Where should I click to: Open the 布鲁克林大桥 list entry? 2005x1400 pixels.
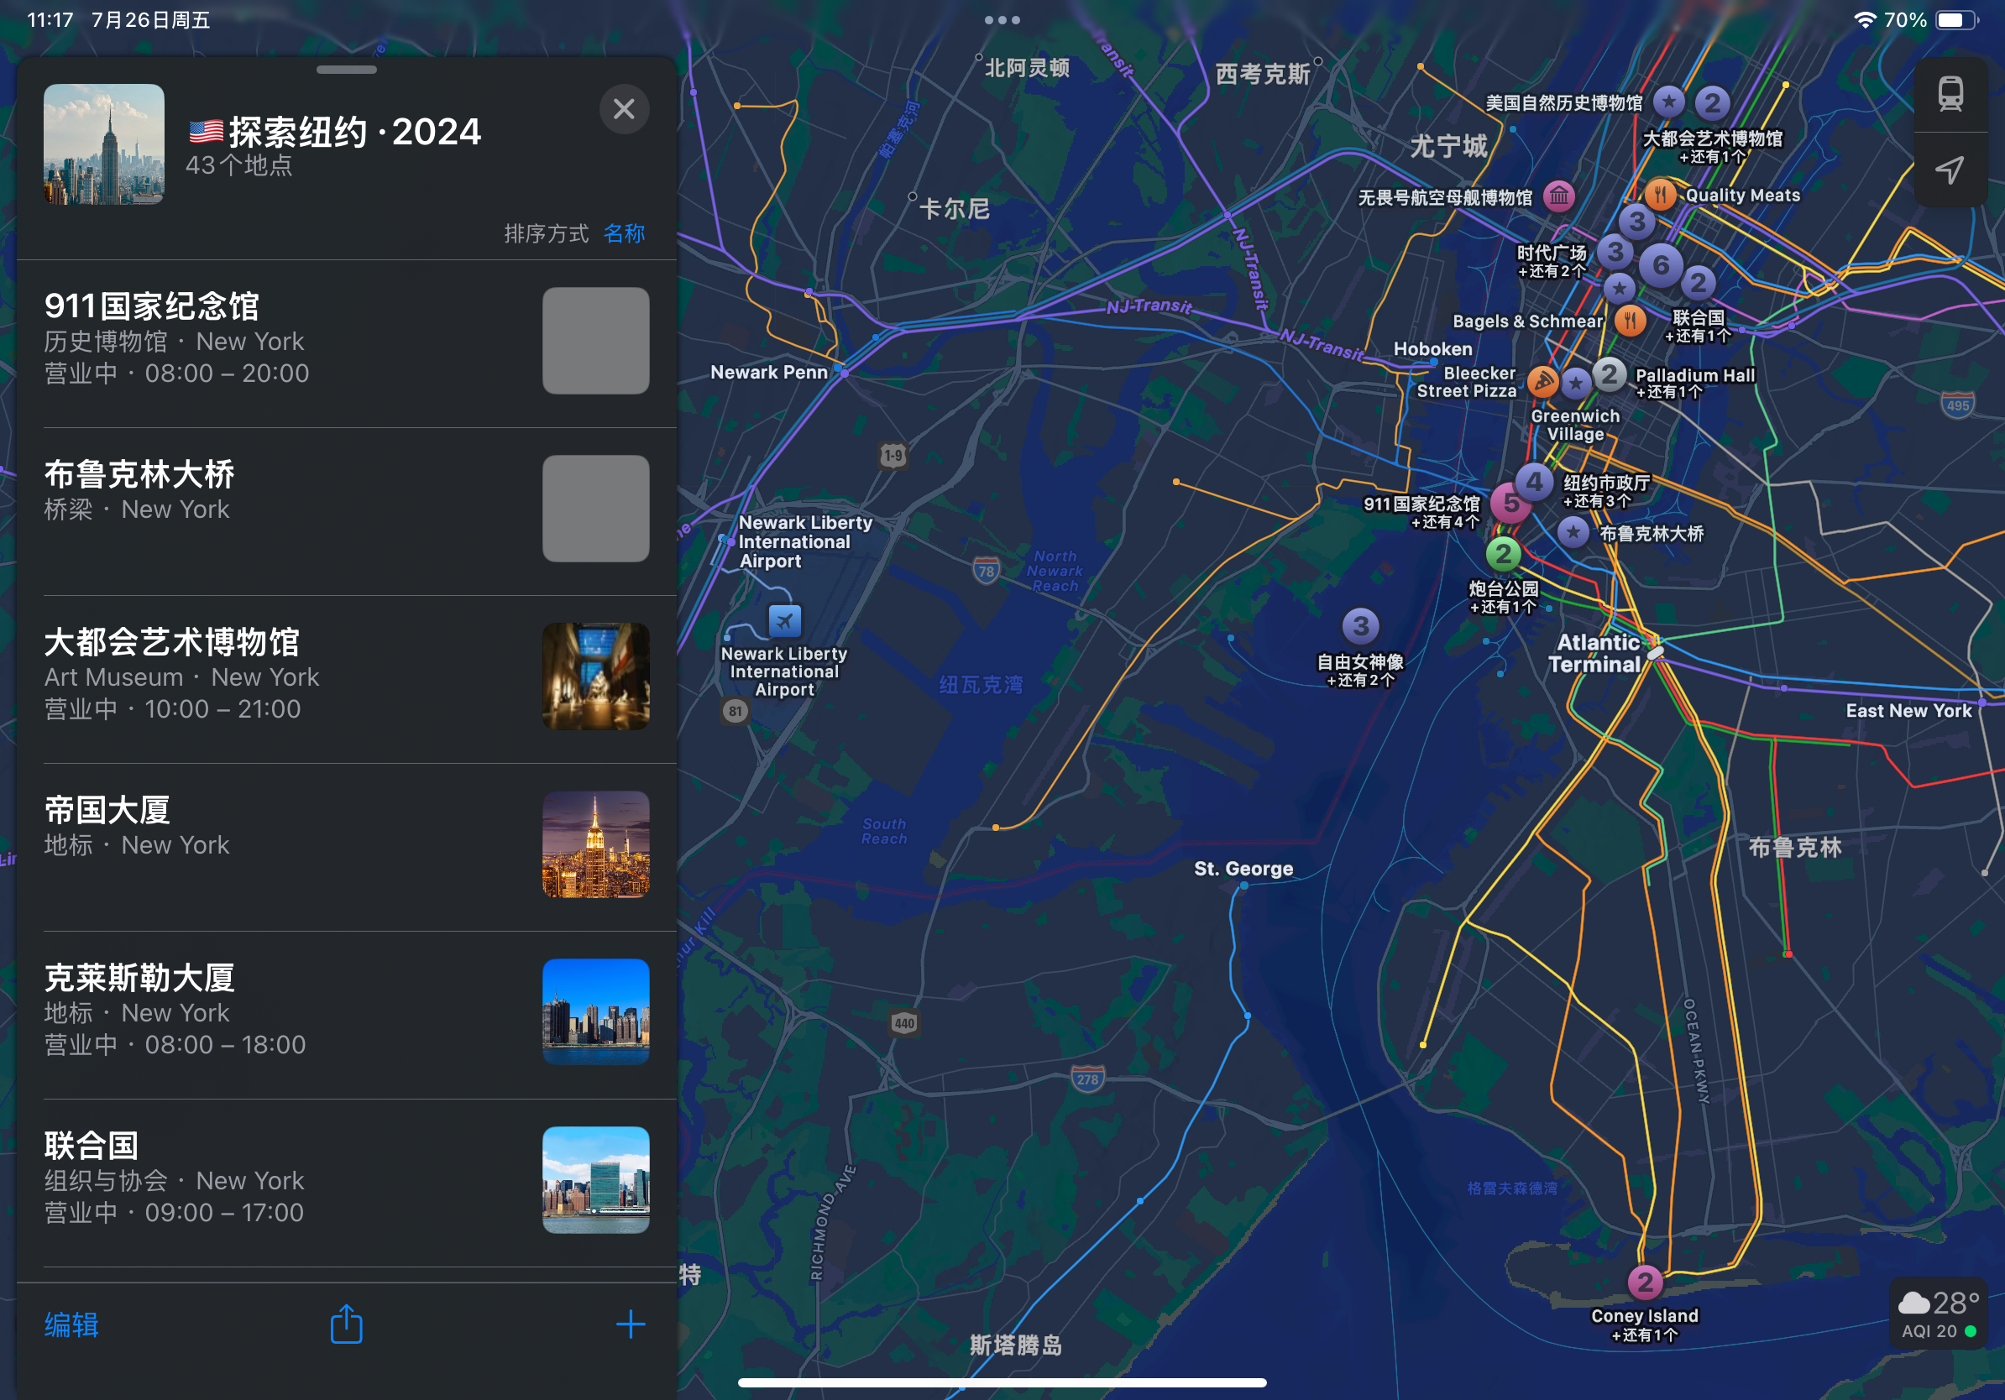[x=347, y=511]
